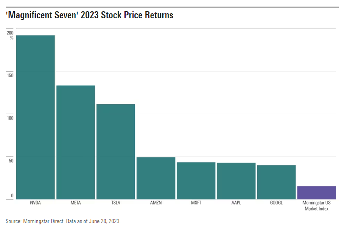
Task: Click the 'Magnificent Seven' chart title
Action: coord(89,15)
